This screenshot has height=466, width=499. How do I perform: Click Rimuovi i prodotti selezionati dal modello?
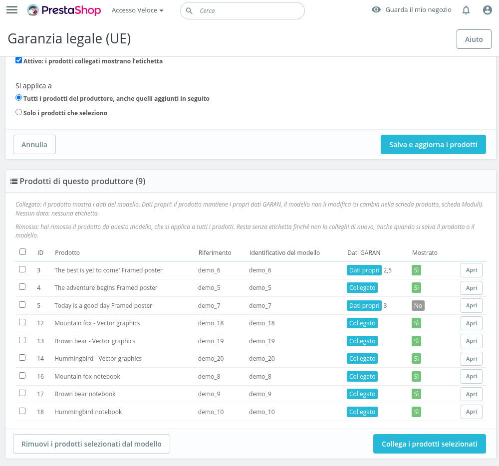[91, 444]
